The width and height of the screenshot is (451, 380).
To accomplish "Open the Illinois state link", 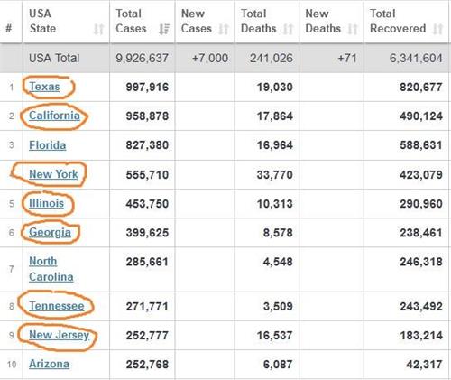I will [x=46, y=203].
